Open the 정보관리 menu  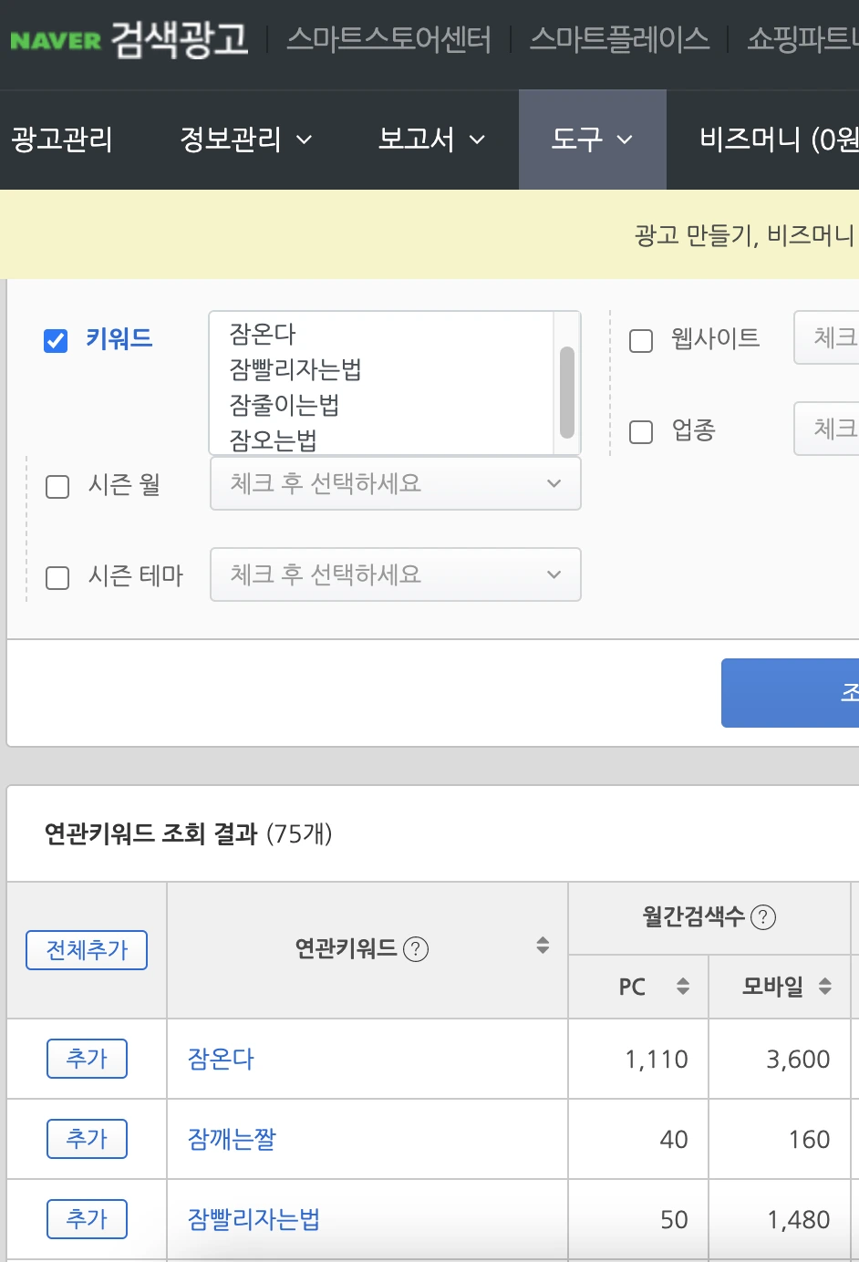coord(246,140)
